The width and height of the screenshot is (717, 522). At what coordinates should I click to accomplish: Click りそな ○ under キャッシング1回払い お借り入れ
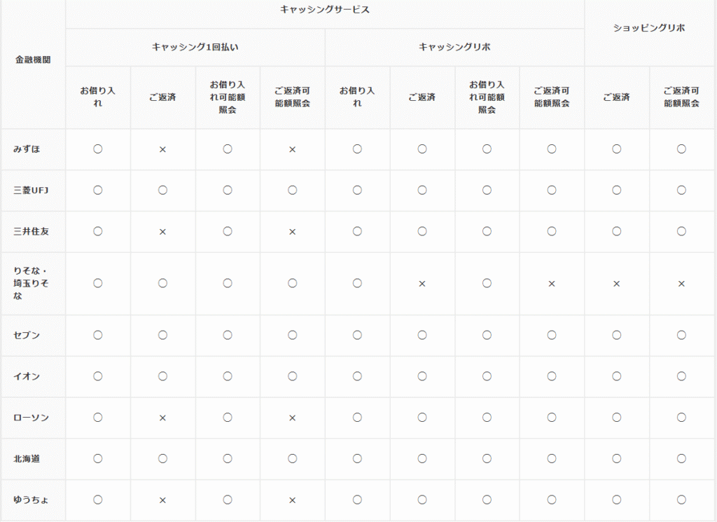click(98, 283)
